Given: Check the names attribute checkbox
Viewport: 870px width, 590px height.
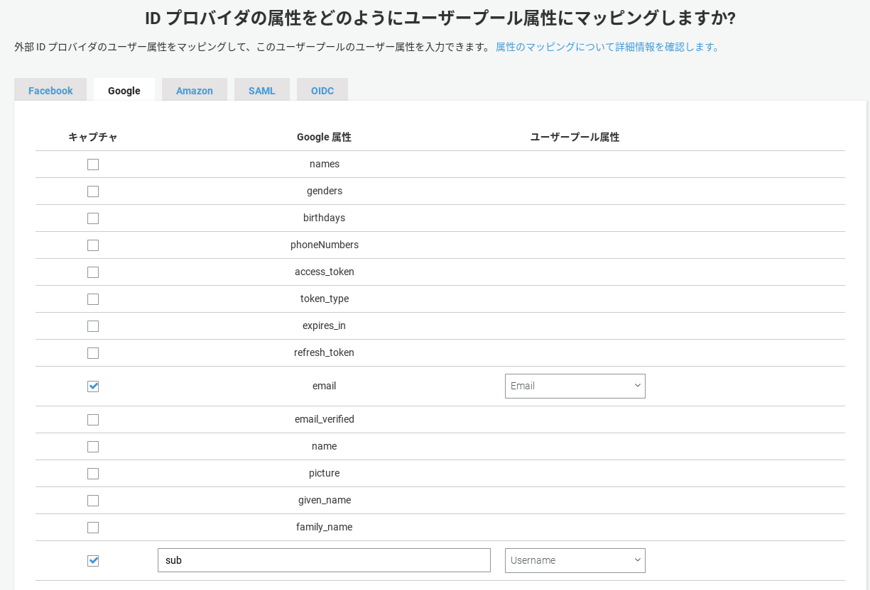Looking at the screenshot, I should tap(93, 165).
